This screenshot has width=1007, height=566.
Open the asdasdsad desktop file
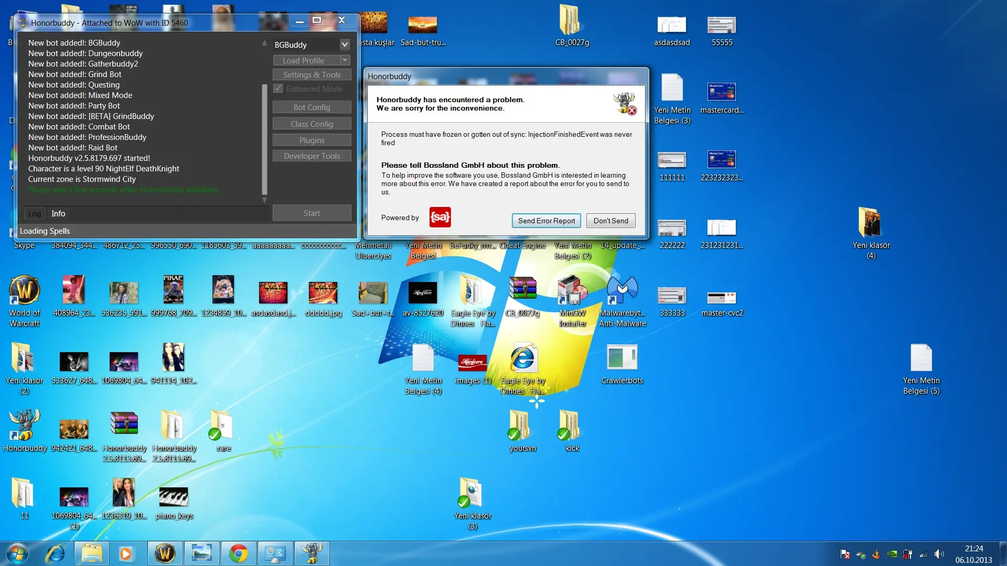click(671, 30)
